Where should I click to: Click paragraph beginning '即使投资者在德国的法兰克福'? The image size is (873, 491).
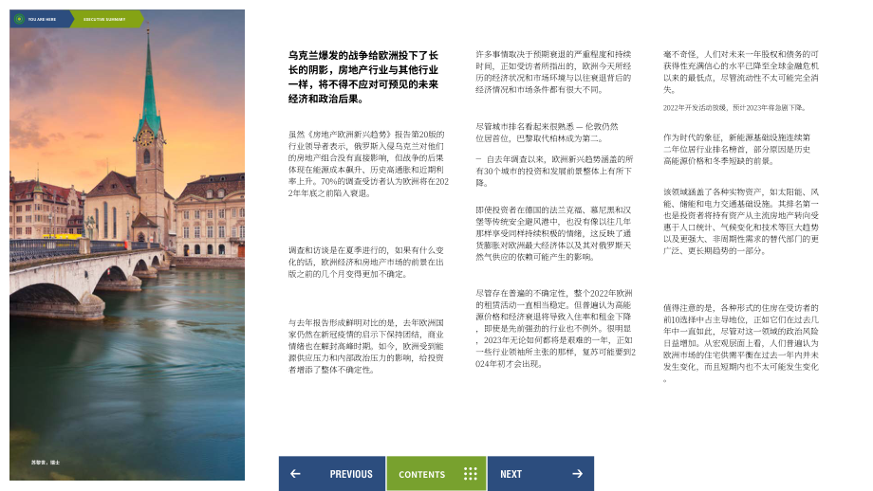click(553, 233)
